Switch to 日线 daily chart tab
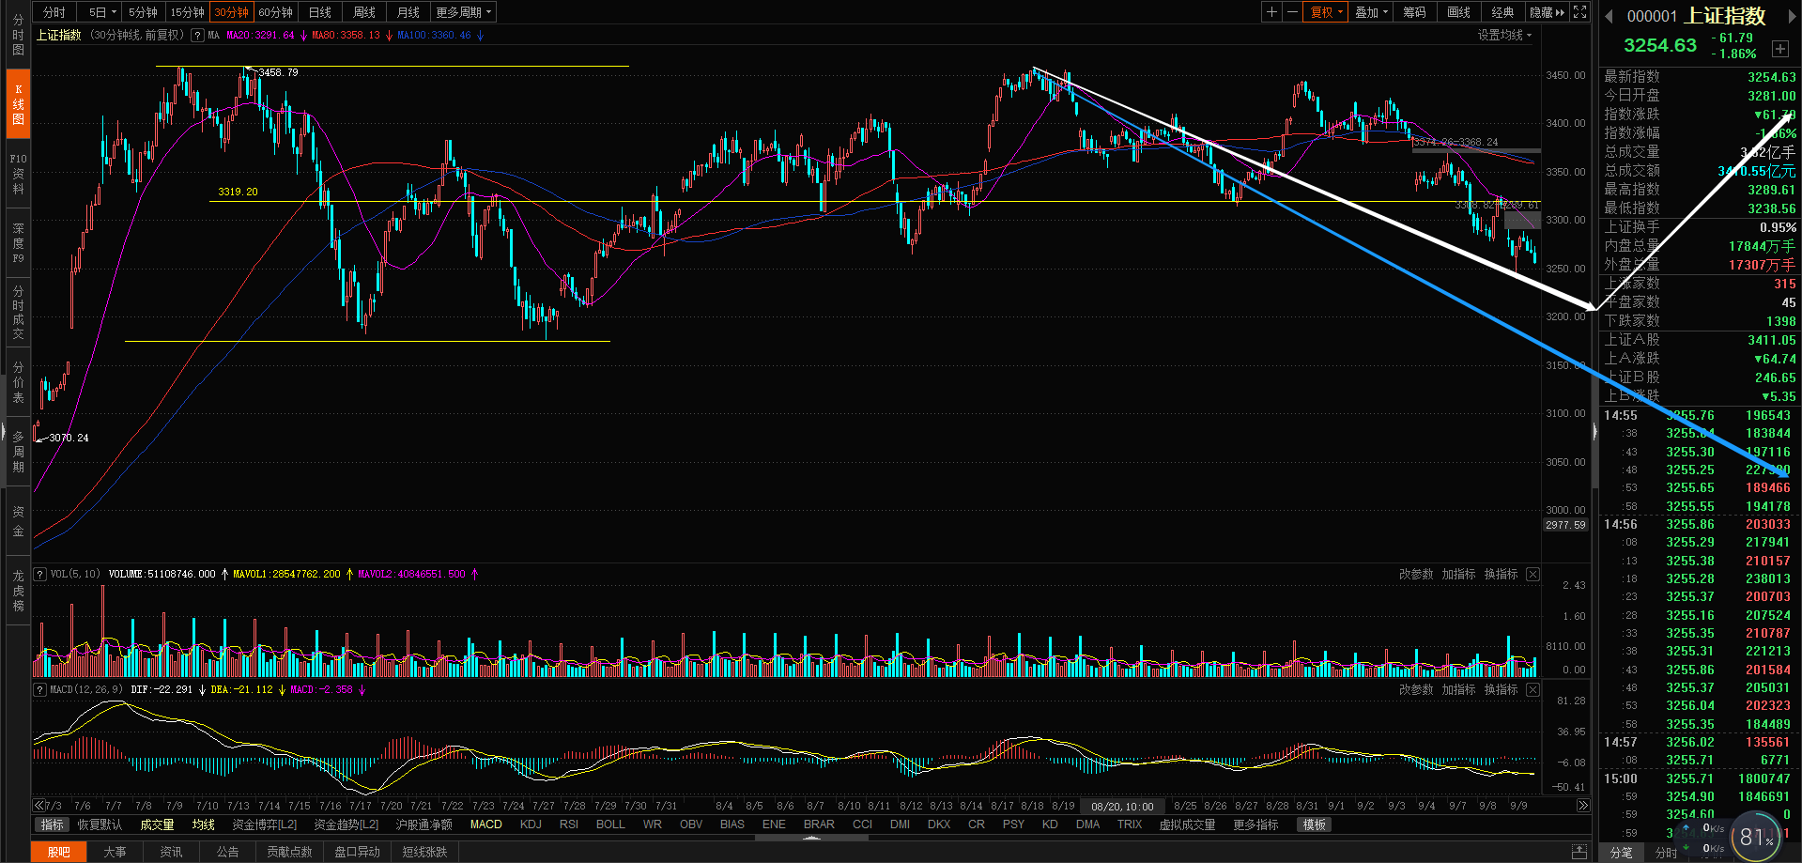1802x863 pixels. [320, 12]
